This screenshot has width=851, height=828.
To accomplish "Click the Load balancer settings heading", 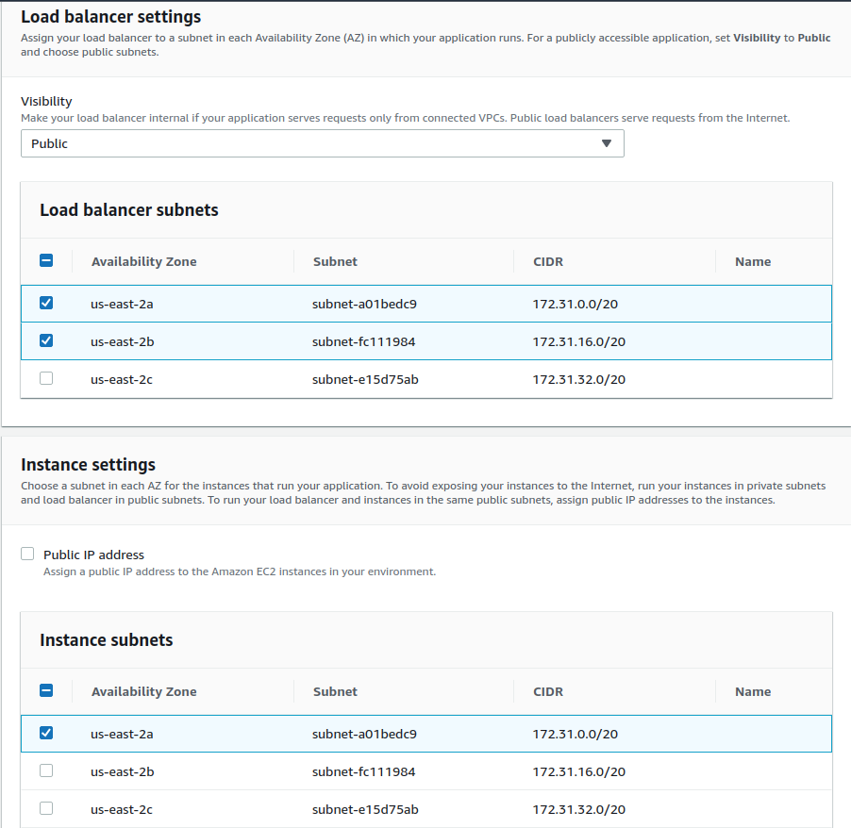I will (110, 16).
